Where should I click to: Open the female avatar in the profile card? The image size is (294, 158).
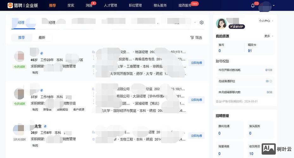point(222,24)
